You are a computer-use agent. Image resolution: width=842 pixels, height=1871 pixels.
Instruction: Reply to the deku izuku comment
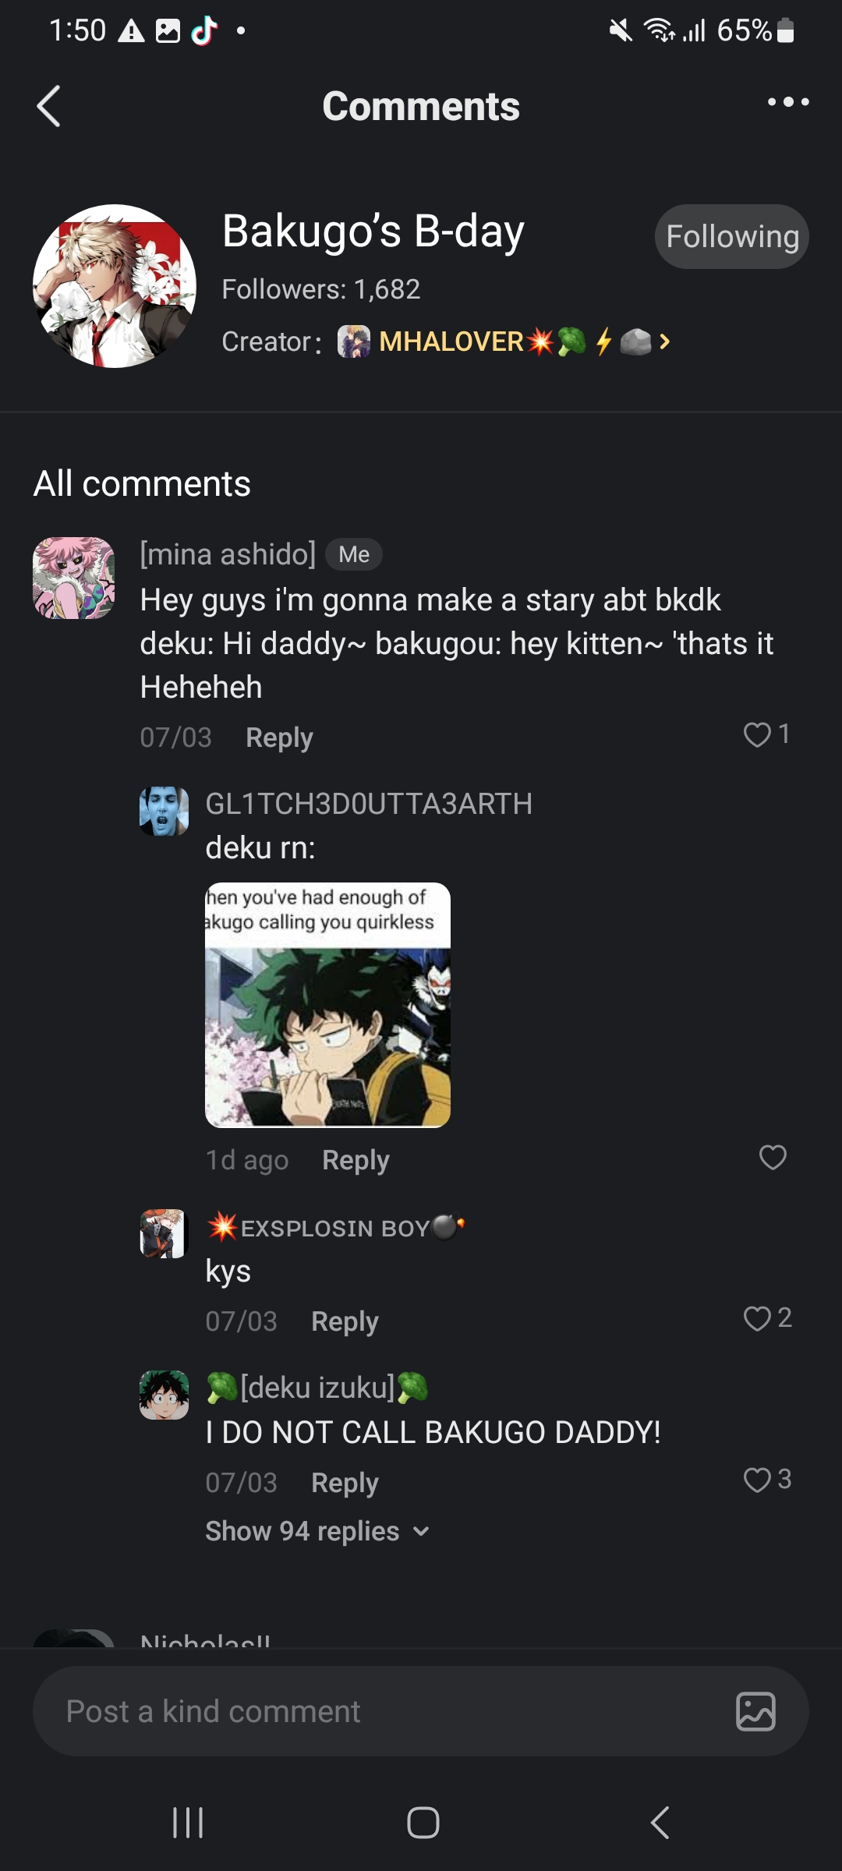point(345,1483)
